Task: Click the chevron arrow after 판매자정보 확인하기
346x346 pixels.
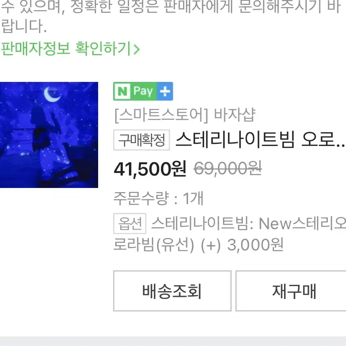Action: click(137, 49)
